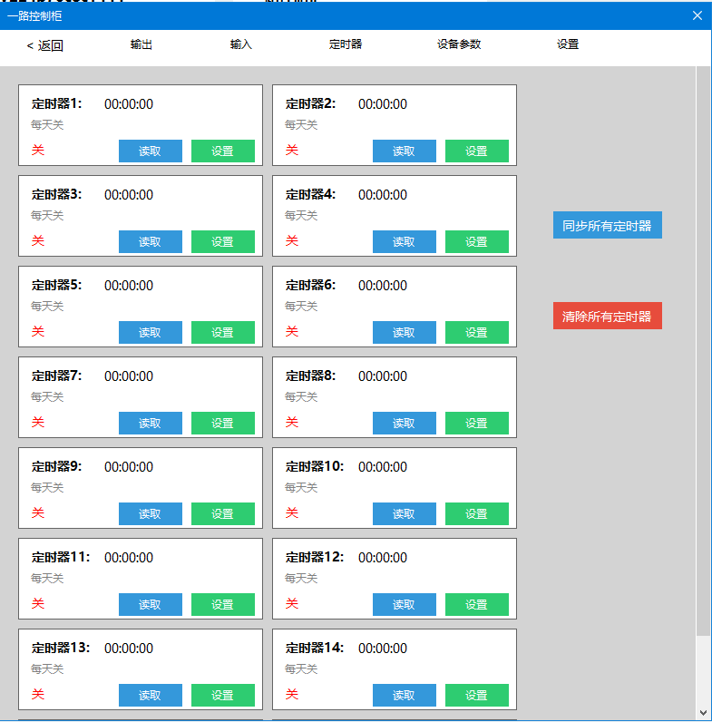Close the 一路控制柜 window
The width and height of the screenshot is (712, 722).
coord(697,15)
